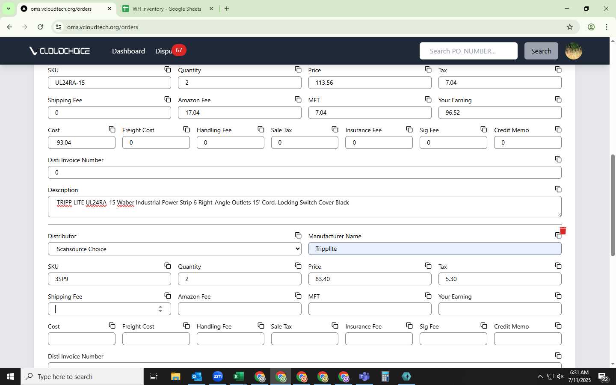616x385 pixels.
Task: Copy the second item's Quantity value
Action: tap(298, 266)
